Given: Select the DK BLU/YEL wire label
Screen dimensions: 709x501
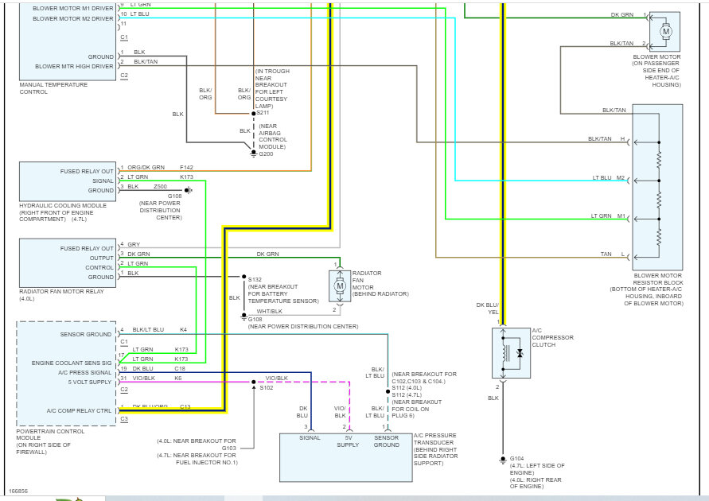Looking at the screenshot, I should click(488, 309).
